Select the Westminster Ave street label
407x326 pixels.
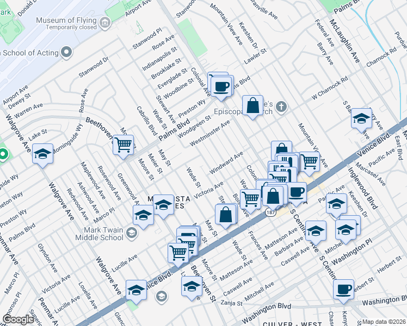[209, 133]
